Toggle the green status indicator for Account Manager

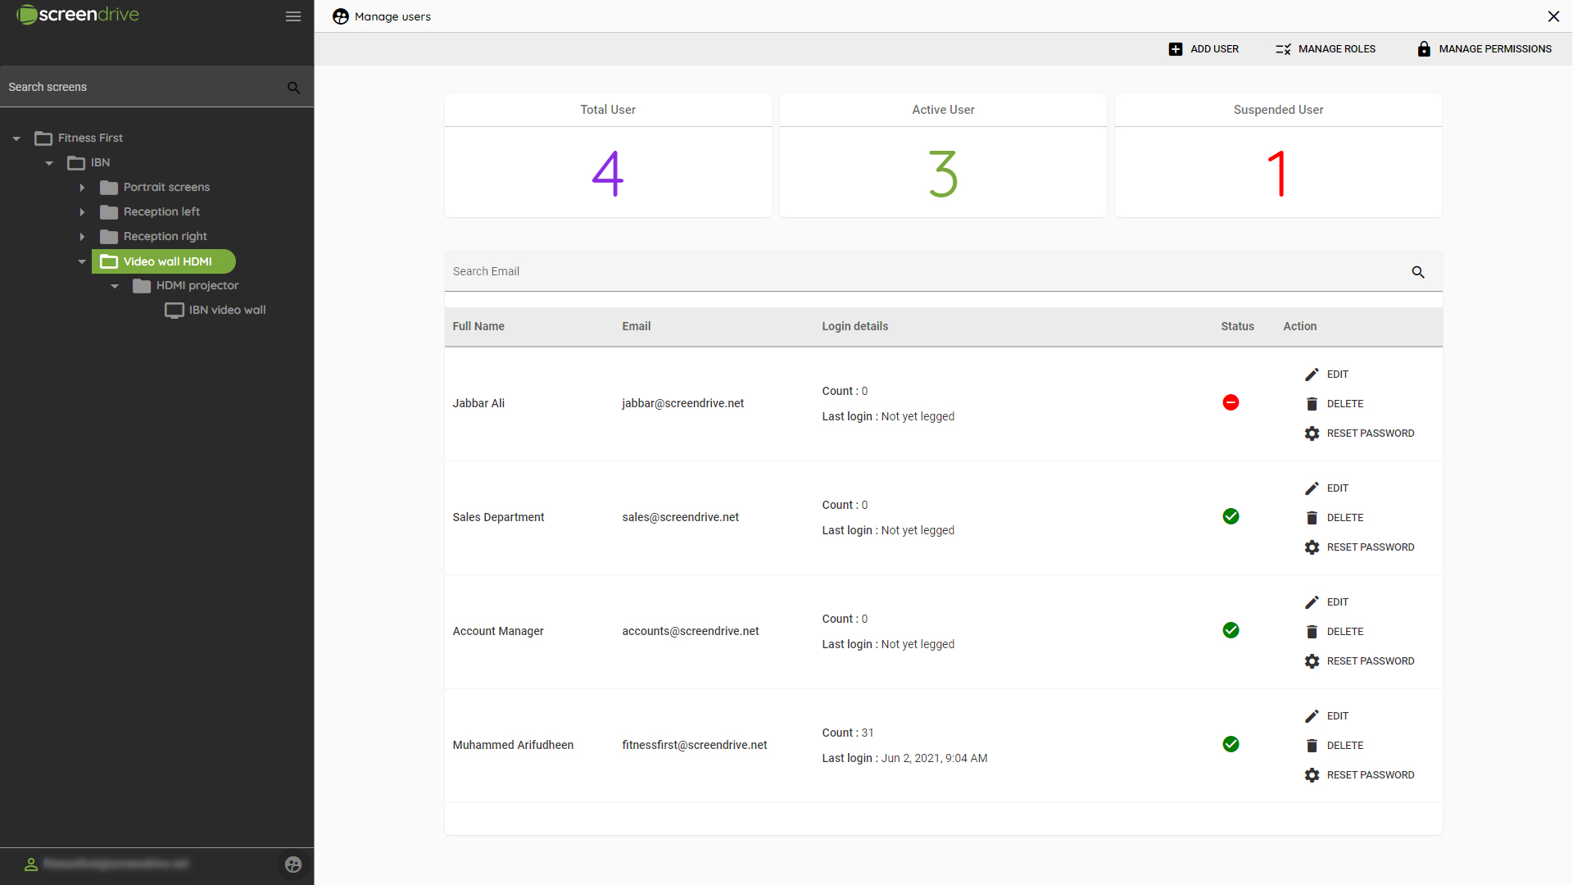1231,630
